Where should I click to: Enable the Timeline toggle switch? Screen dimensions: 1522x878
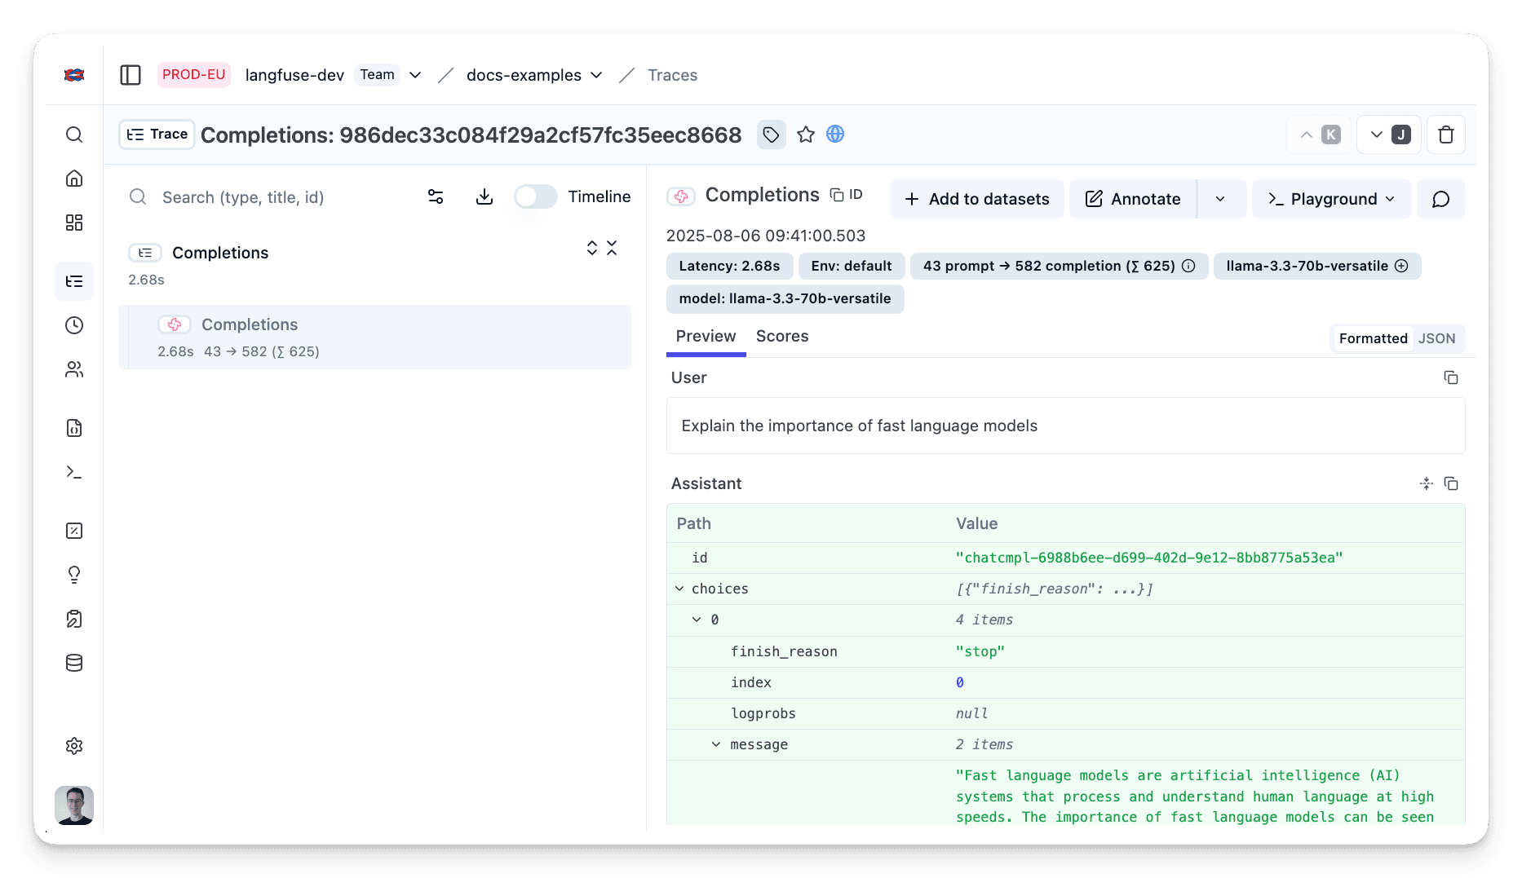[x=536, y=196]
